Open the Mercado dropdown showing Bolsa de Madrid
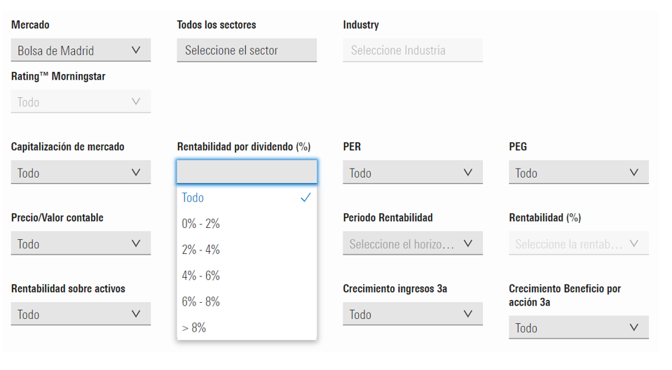 pos(81,50)
